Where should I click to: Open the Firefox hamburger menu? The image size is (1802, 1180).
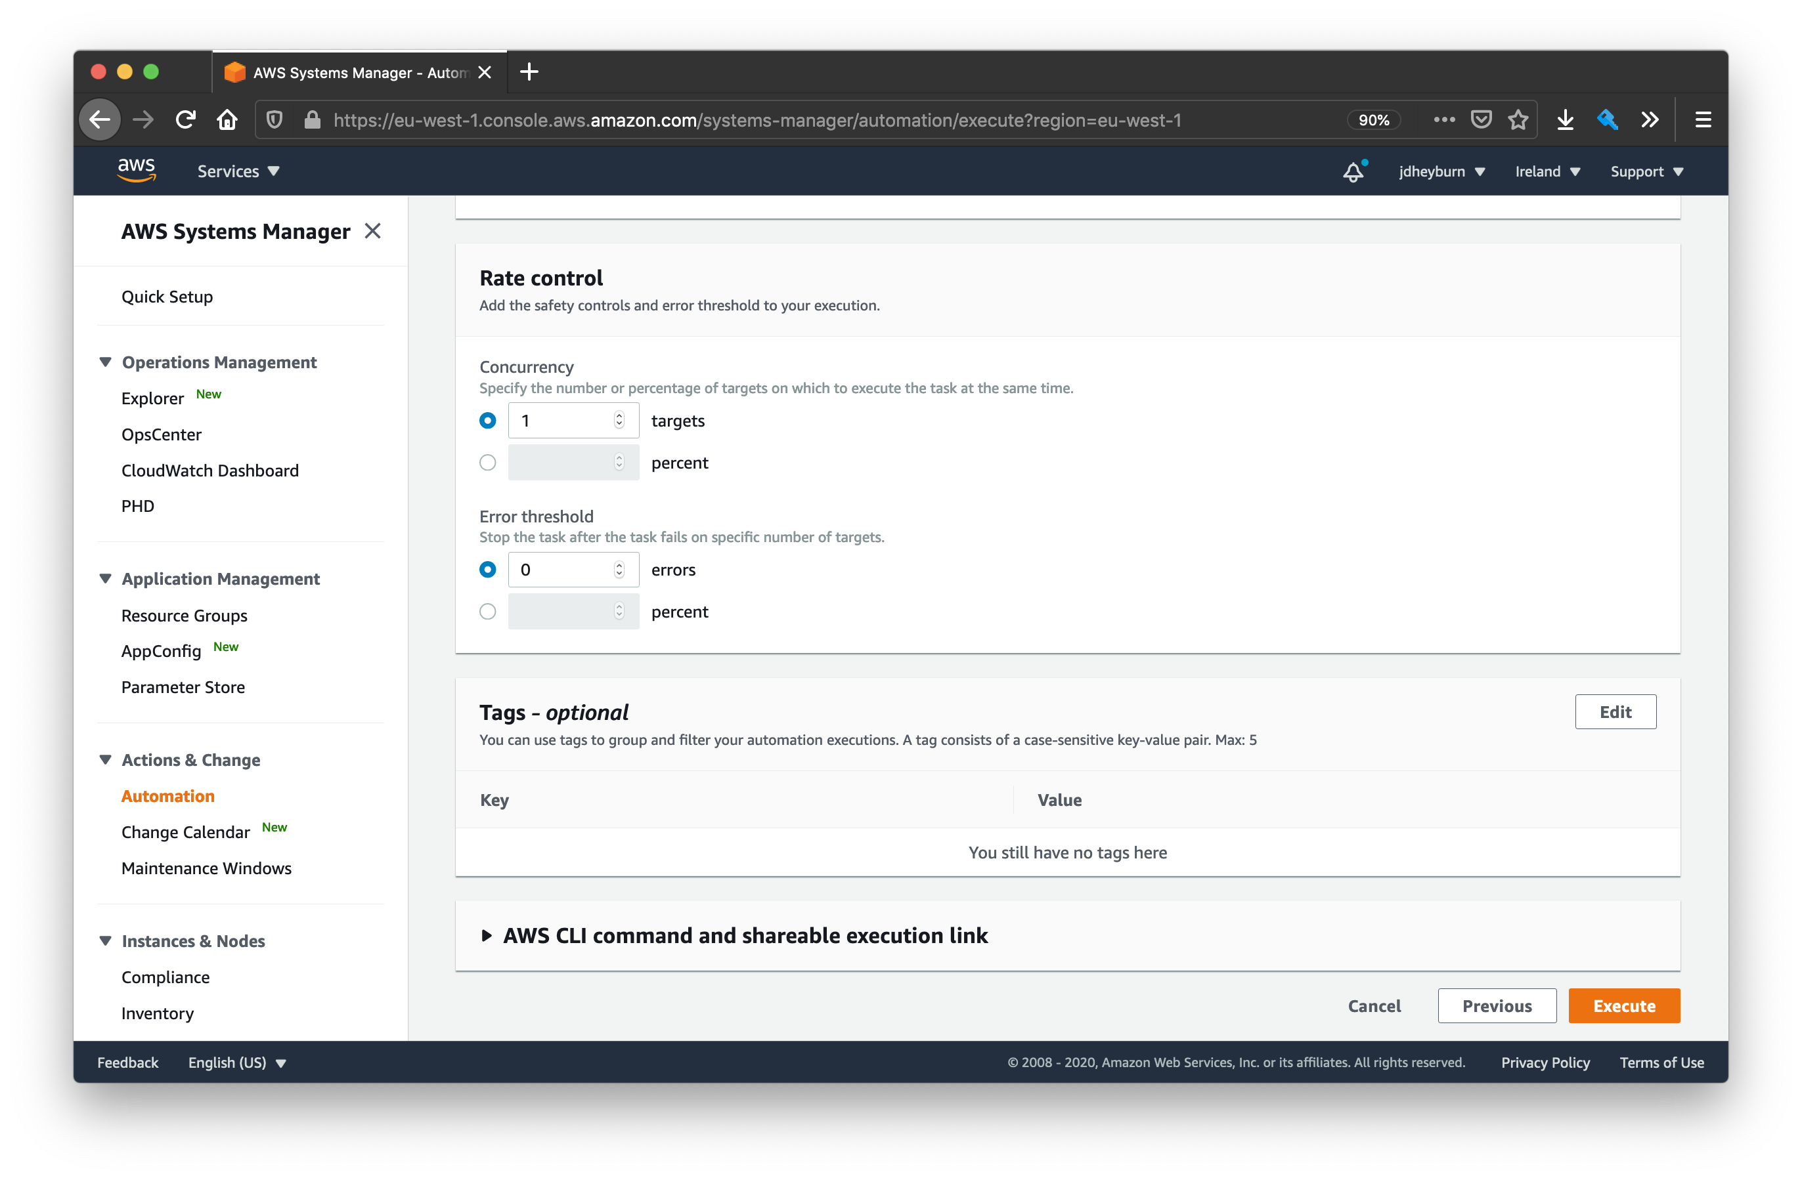[x=1703, y=119]
